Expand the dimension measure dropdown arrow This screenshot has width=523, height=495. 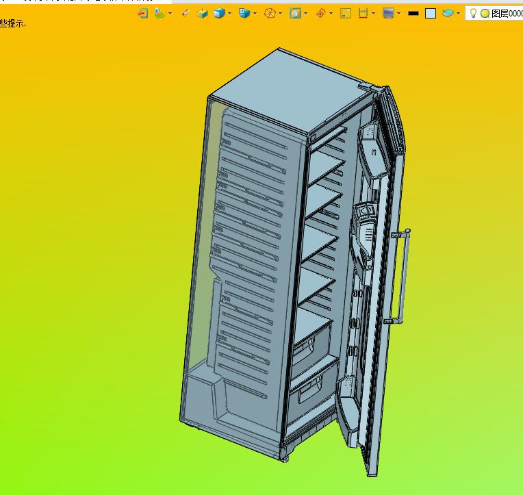pos(373,14)
